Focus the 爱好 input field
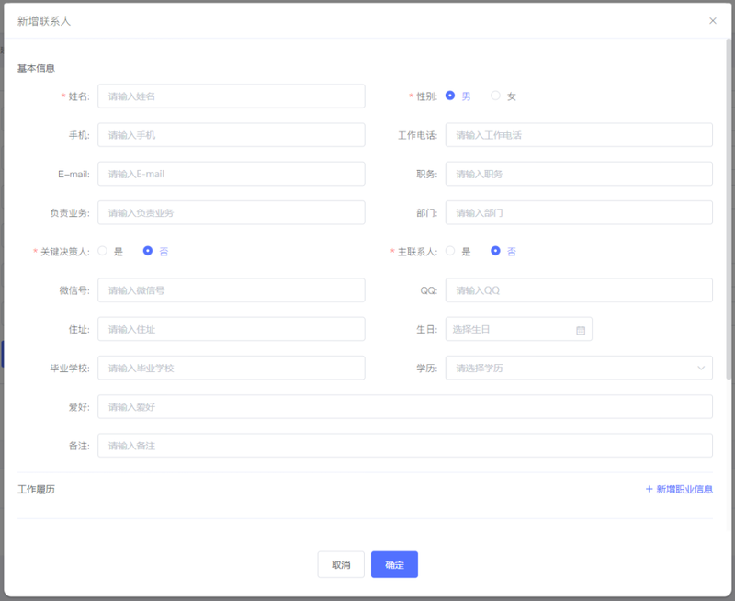The width and height of the screenshot is (735, 601). point(405,407)
